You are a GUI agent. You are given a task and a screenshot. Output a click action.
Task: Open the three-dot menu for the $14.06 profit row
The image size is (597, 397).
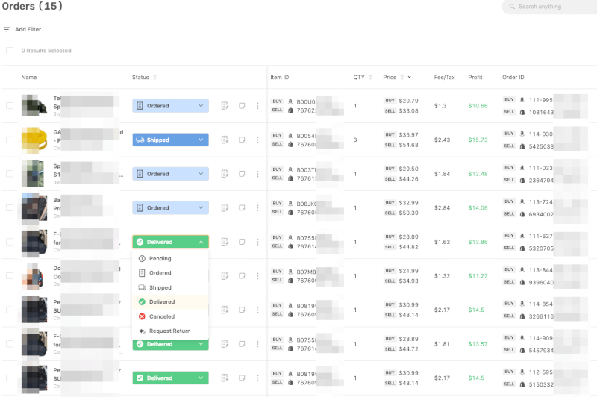pyautogui.click(x=257, y=208)
